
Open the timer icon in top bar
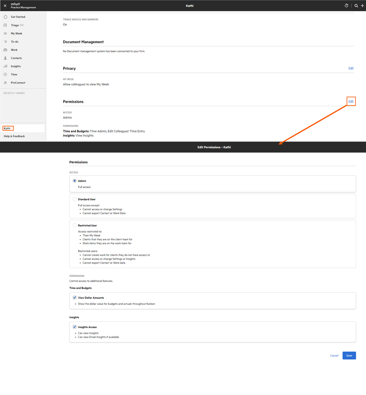[346, 6]
